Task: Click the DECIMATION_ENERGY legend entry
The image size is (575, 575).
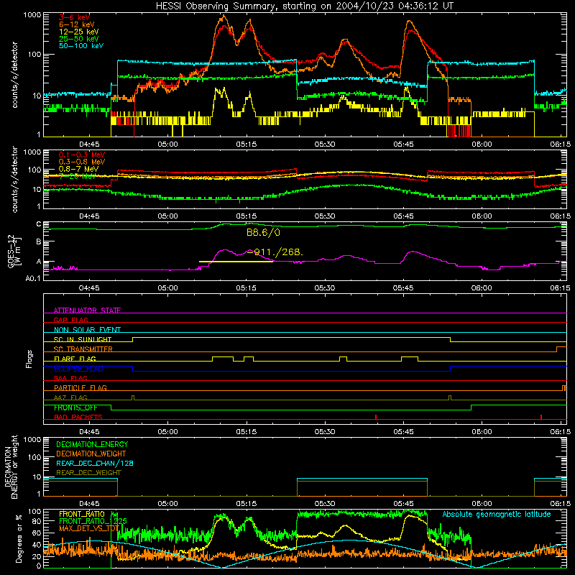Action: tap(92, 444)
